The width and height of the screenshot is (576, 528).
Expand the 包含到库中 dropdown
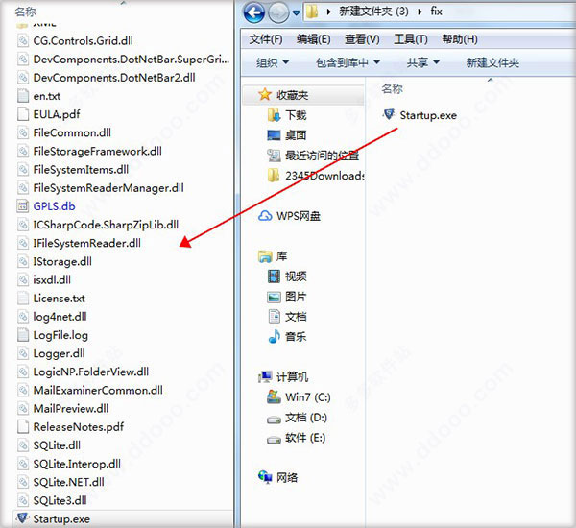click(x=348, y=62)
